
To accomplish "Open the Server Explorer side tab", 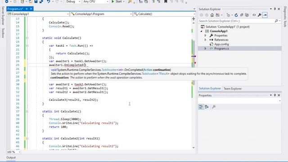I will [x=3, y=16].
